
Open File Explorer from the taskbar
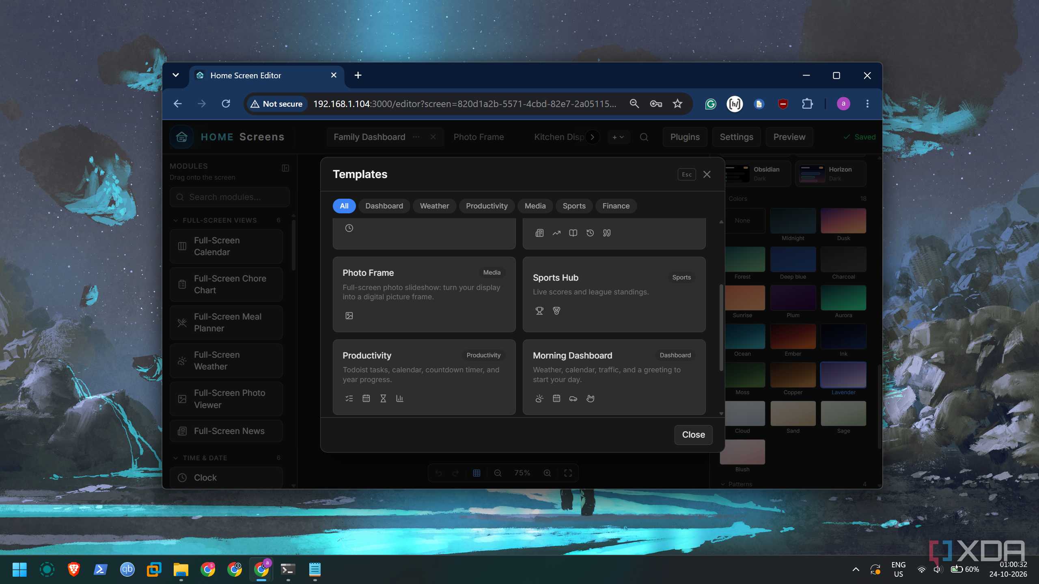click(181, 569)
